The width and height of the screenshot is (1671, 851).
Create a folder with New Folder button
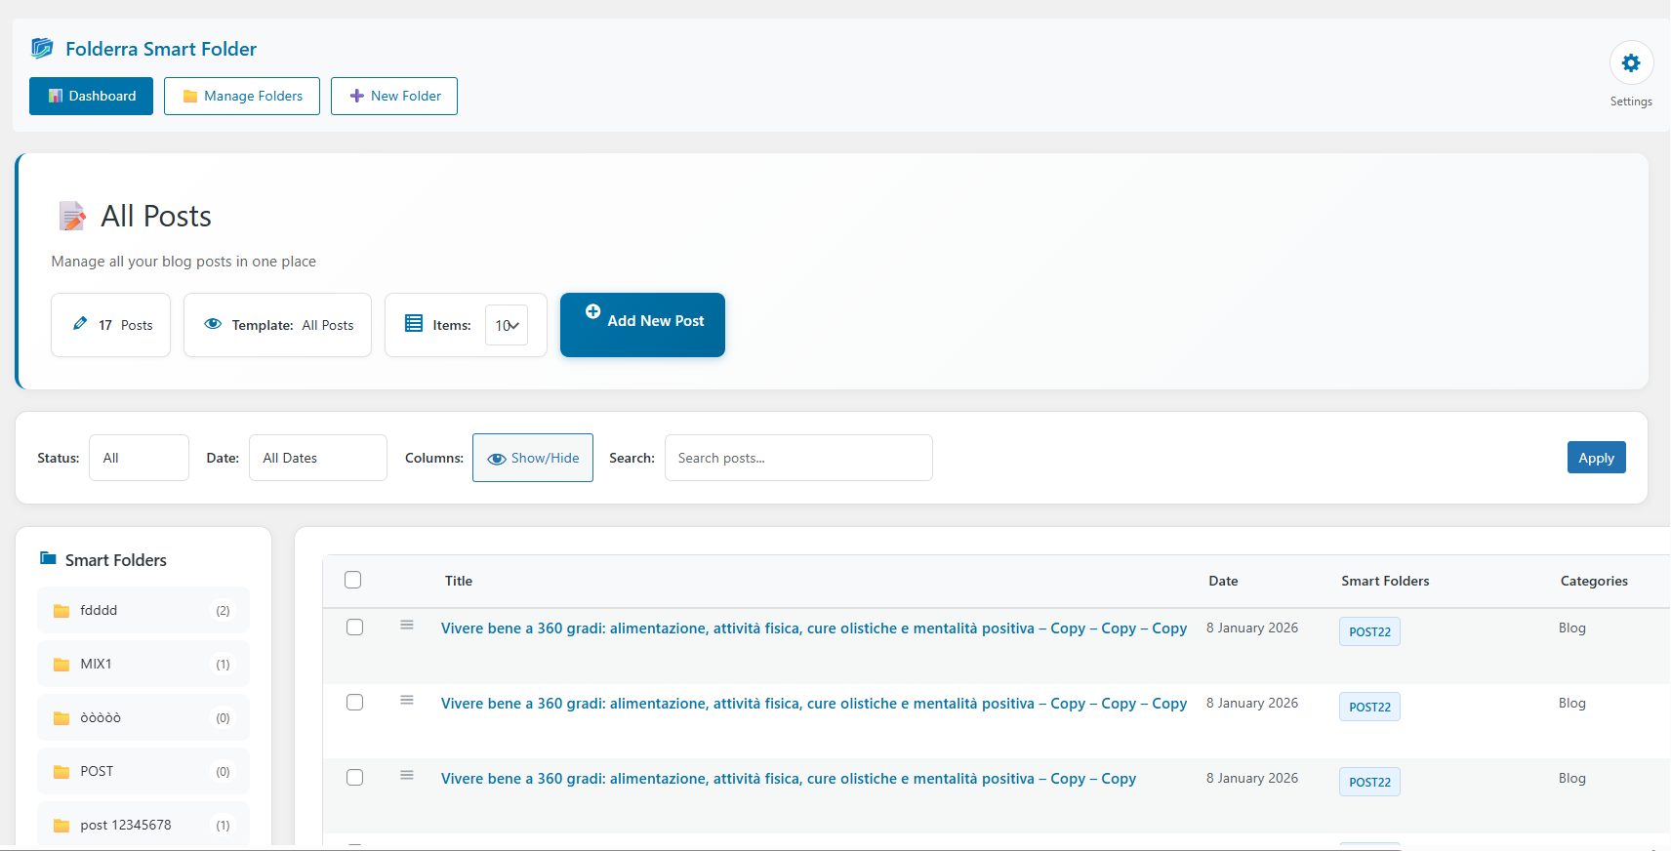point(394,96)
